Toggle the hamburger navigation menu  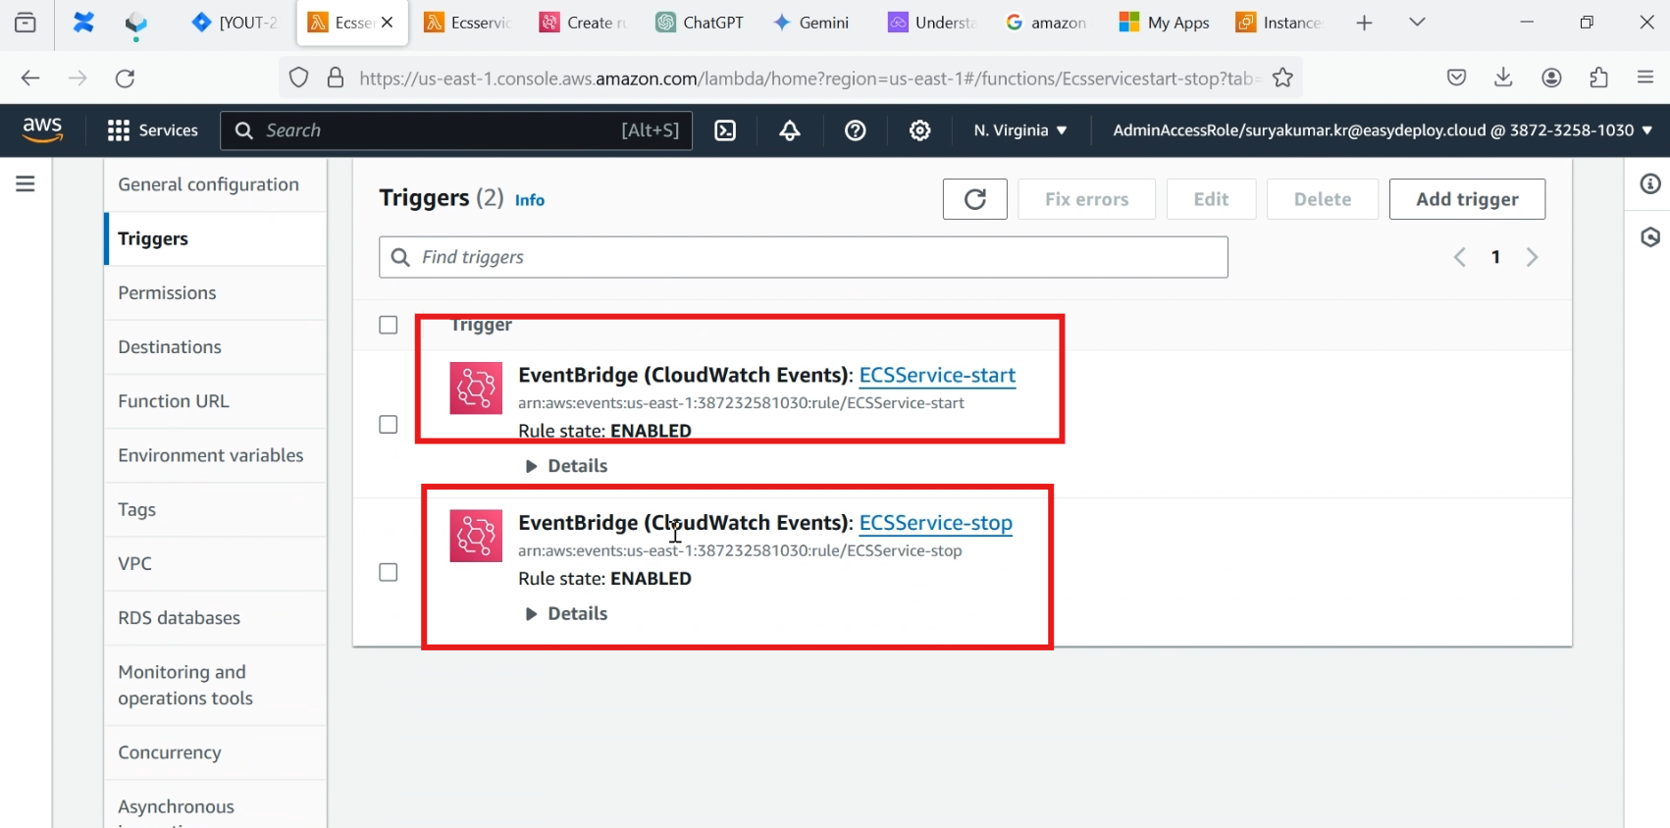(26, 183)
